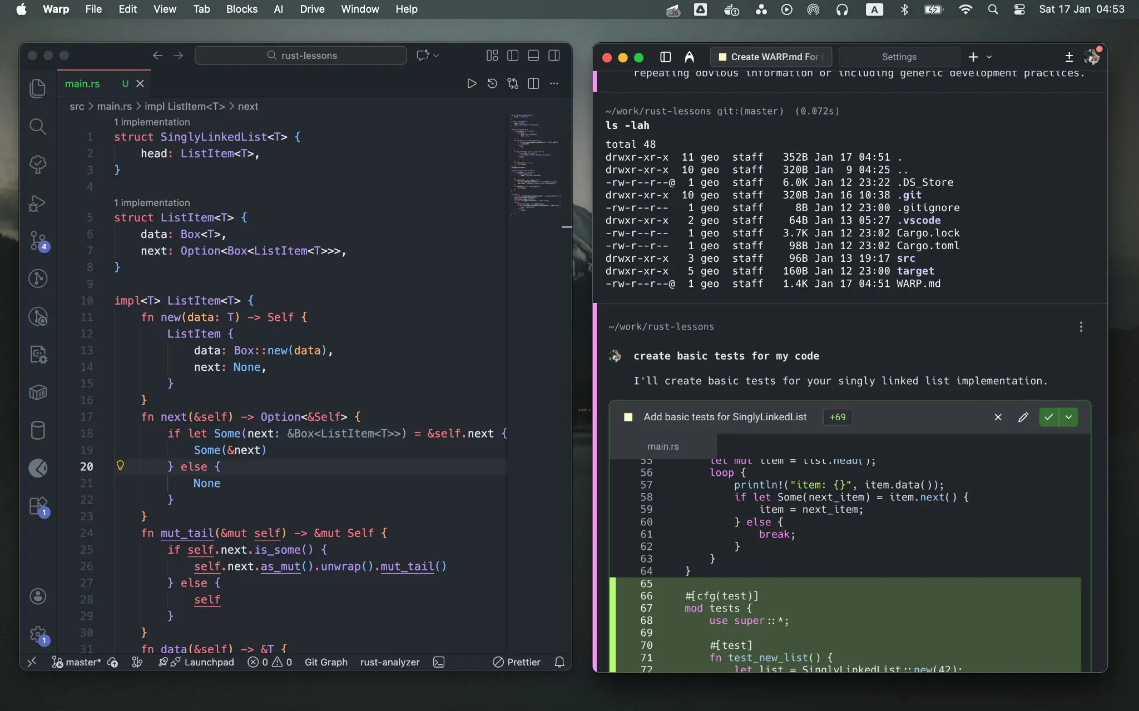Add a new Warp tab
This screenshot has width=1139, height=711.
click(x=973, y=57)
